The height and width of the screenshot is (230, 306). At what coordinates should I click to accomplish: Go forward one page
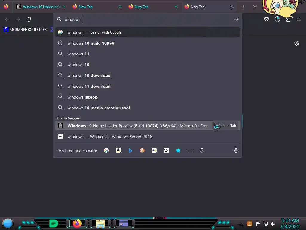[18, 19]
